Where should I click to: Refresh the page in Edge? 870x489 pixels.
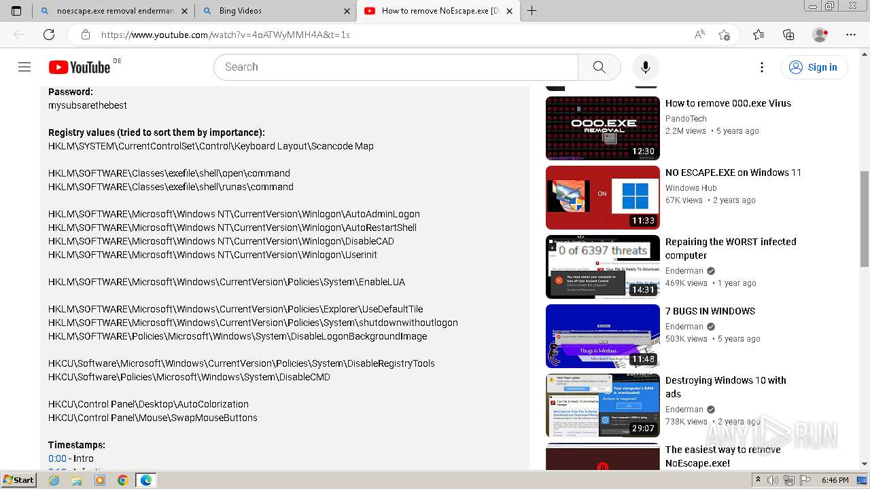(48, 34)
